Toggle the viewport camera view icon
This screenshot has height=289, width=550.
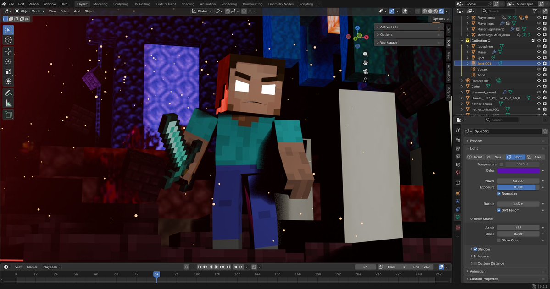(365, 71)
